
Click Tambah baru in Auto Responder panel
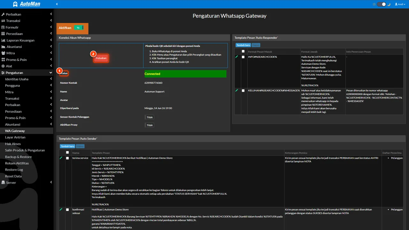point(243,45)
